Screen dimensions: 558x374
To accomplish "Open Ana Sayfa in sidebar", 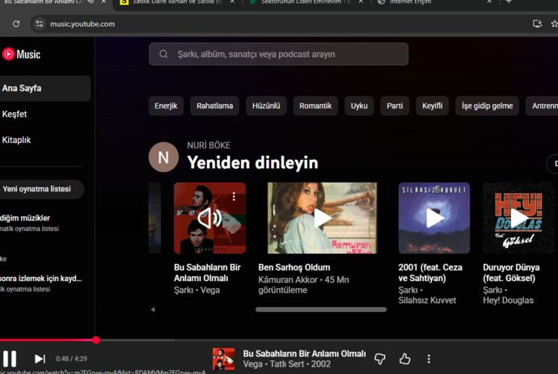I will click(44, 88).
